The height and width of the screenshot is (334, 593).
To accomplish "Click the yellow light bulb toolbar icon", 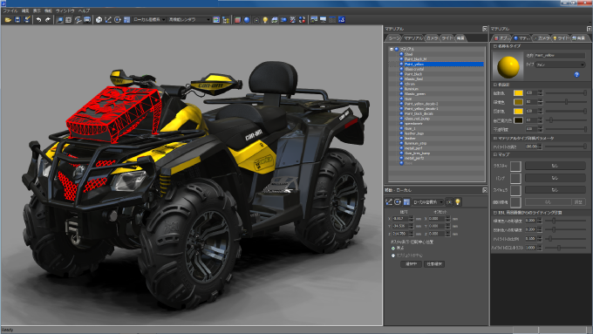I will tap(265, 20).
